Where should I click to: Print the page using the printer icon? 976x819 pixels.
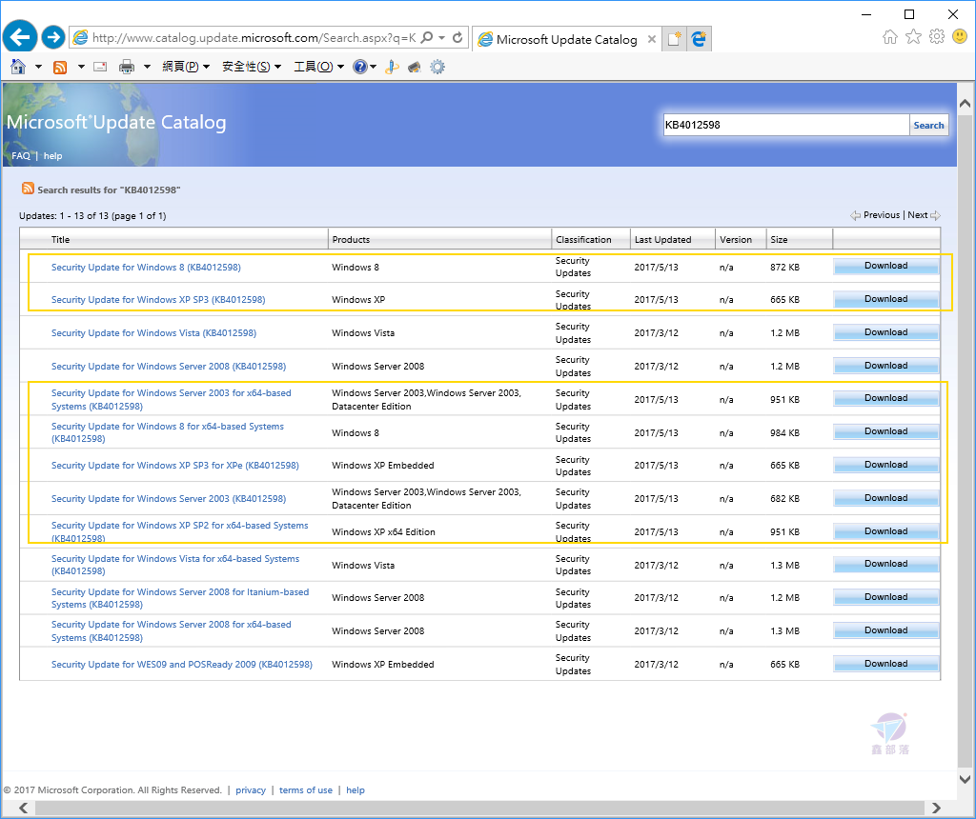click(x=127, y=67)
